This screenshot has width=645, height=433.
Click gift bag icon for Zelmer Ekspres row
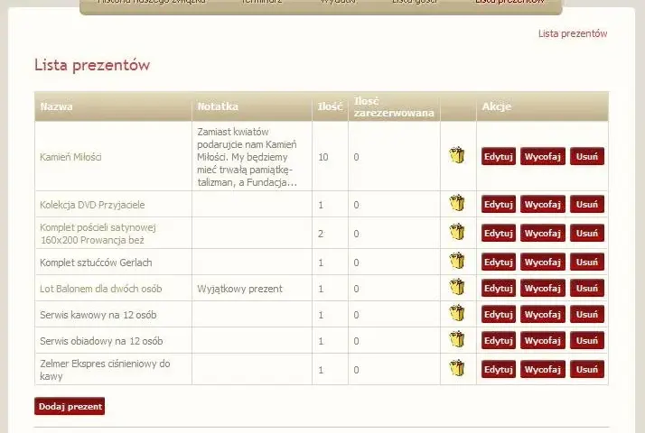tap(457, 368)
